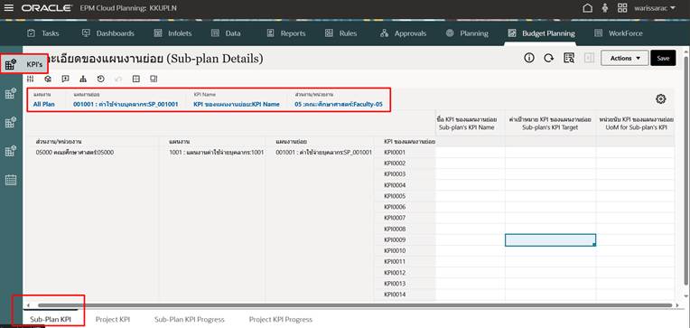Screen dimensions: 690x328
Task: Open the POV settings gear icon
Action: 660,99
